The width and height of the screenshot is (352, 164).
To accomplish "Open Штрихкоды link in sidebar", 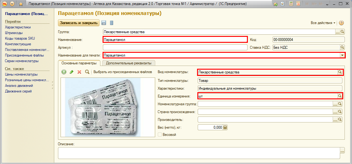I will click(13, 33).
